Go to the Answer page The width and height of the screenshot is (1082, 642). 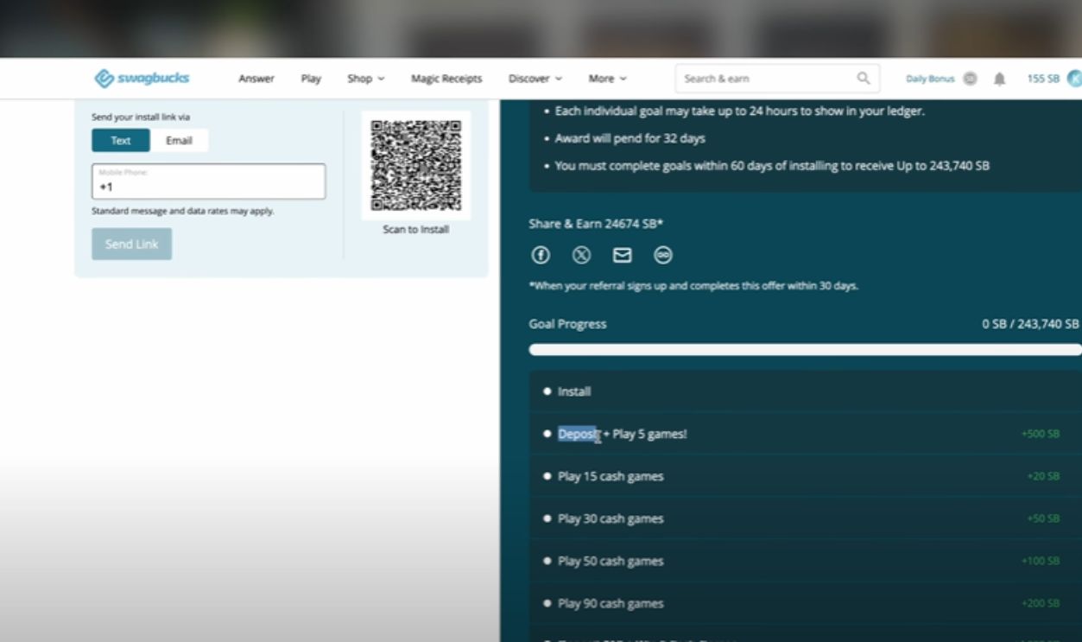[x=256, y=79]
